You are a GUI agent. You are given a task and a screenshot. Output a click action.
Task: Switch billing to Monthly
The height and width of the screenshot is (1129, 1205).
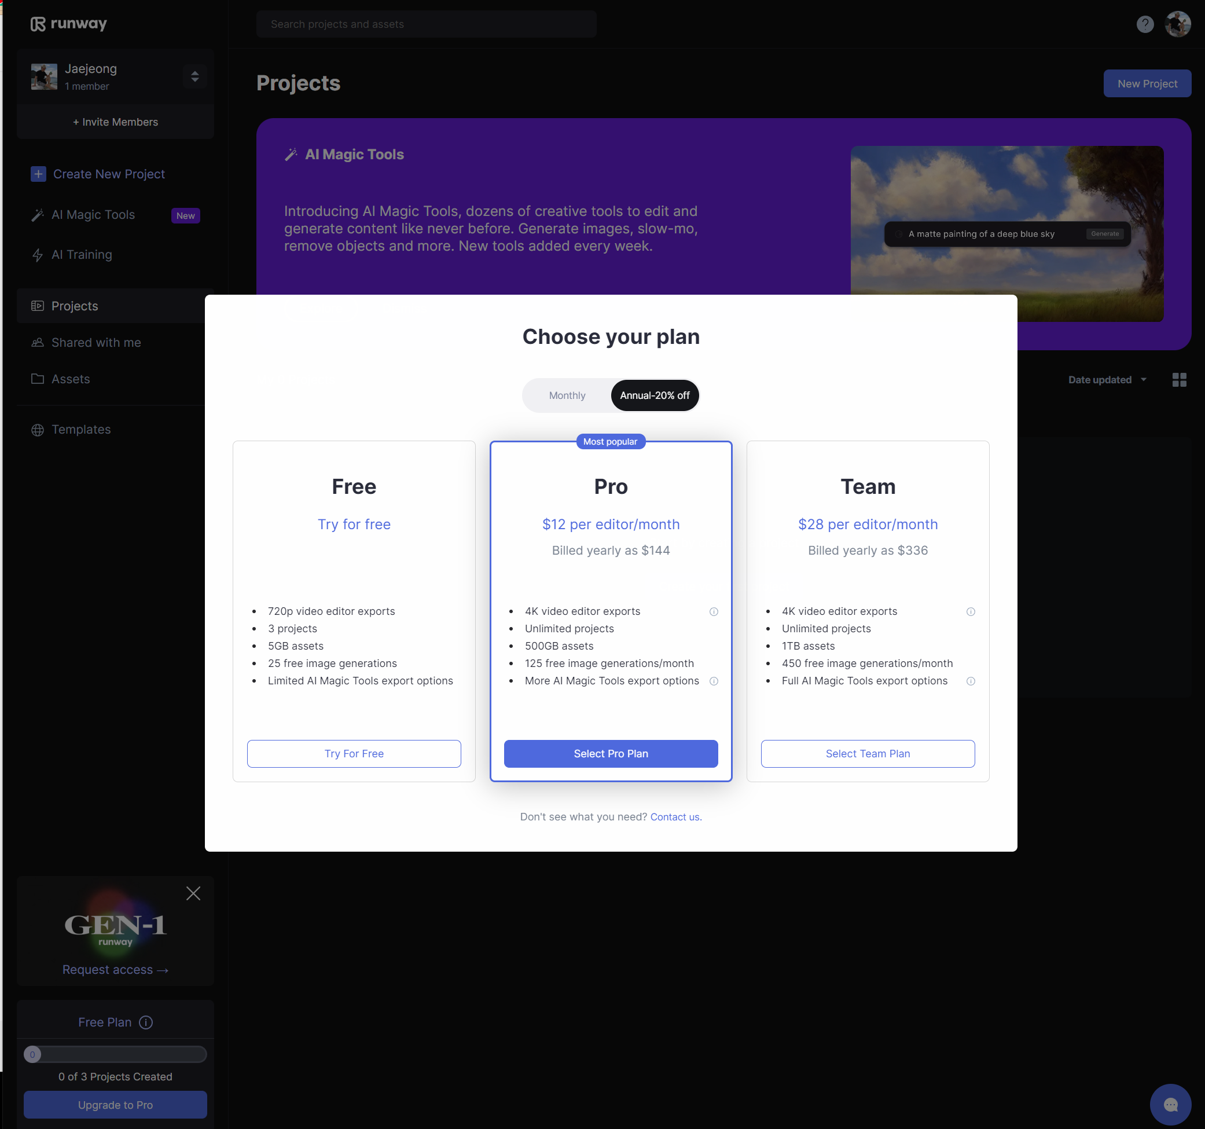click(x=567, y=395)
